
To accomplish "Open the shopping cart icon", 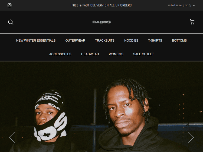I will [192, 22].
